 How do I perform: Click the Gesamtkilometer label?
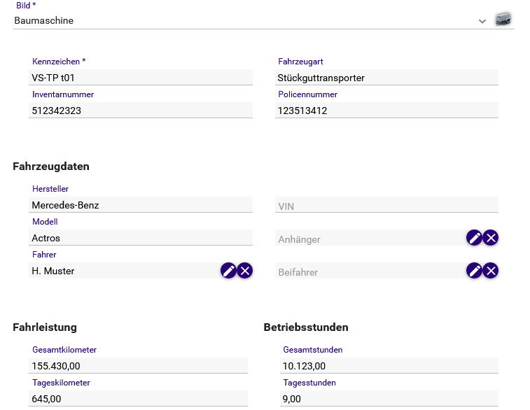point(64,350)
